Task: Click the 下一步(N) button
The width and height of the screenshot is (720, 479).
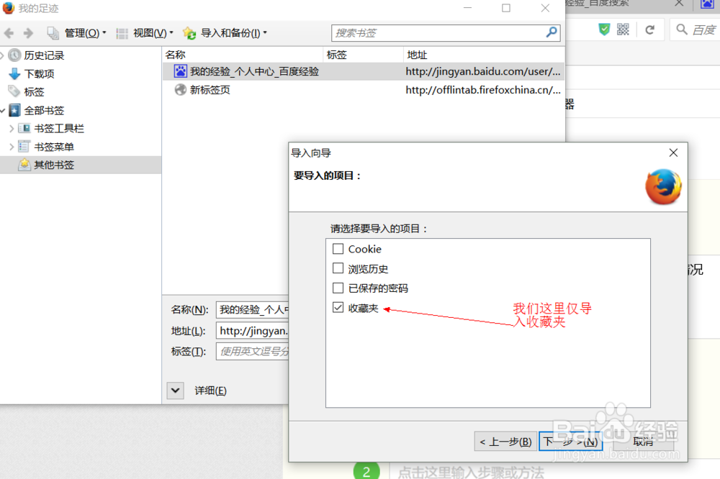Action: coord(571,440)
